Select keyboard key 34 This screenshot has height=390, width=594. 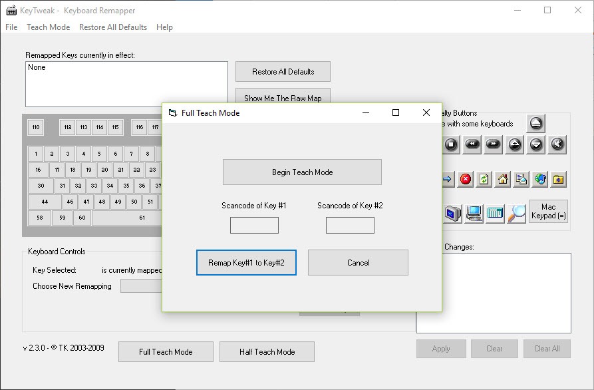click(110, 186)
